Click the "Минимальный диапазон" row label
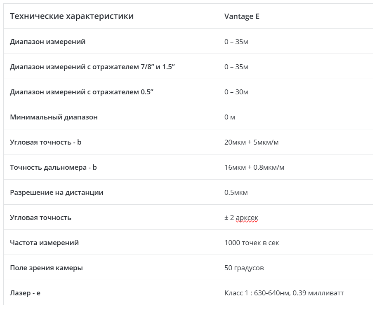Image resolution: width=377 pixels, height=311 pixels. pyautogui.click(x=54, y=117)
